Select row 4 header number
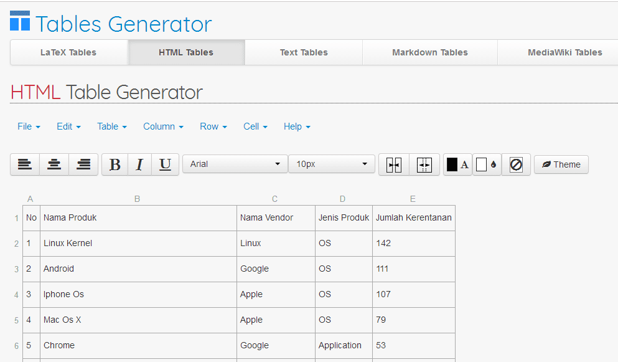This screenshot has height=362, width=618. click(17, 295)
